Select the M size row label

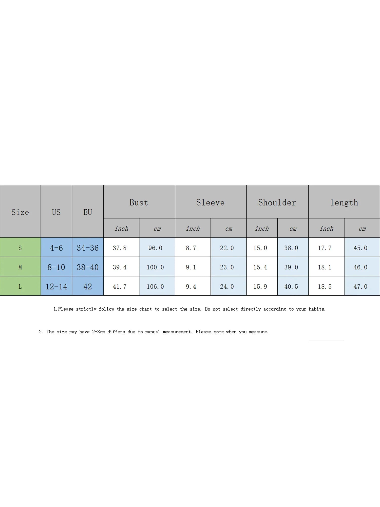20,267
